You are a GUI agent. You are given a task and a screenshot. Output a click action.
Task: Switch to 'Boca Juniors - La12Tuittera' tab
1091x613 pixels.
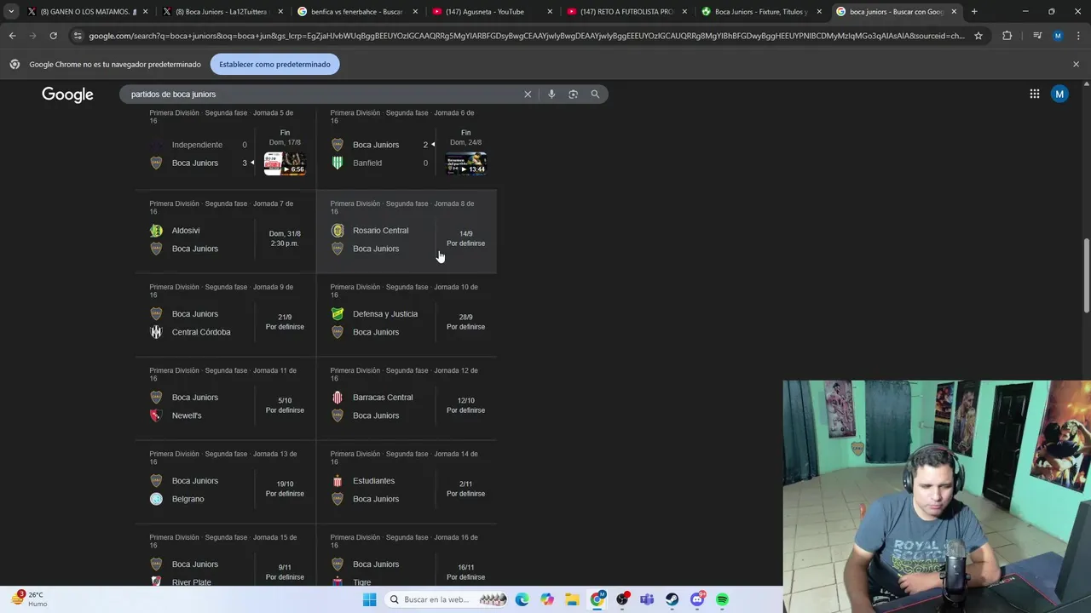(x=222, y=12)
